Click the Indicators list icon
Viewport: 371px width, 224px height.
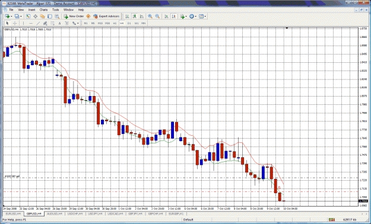182,17
